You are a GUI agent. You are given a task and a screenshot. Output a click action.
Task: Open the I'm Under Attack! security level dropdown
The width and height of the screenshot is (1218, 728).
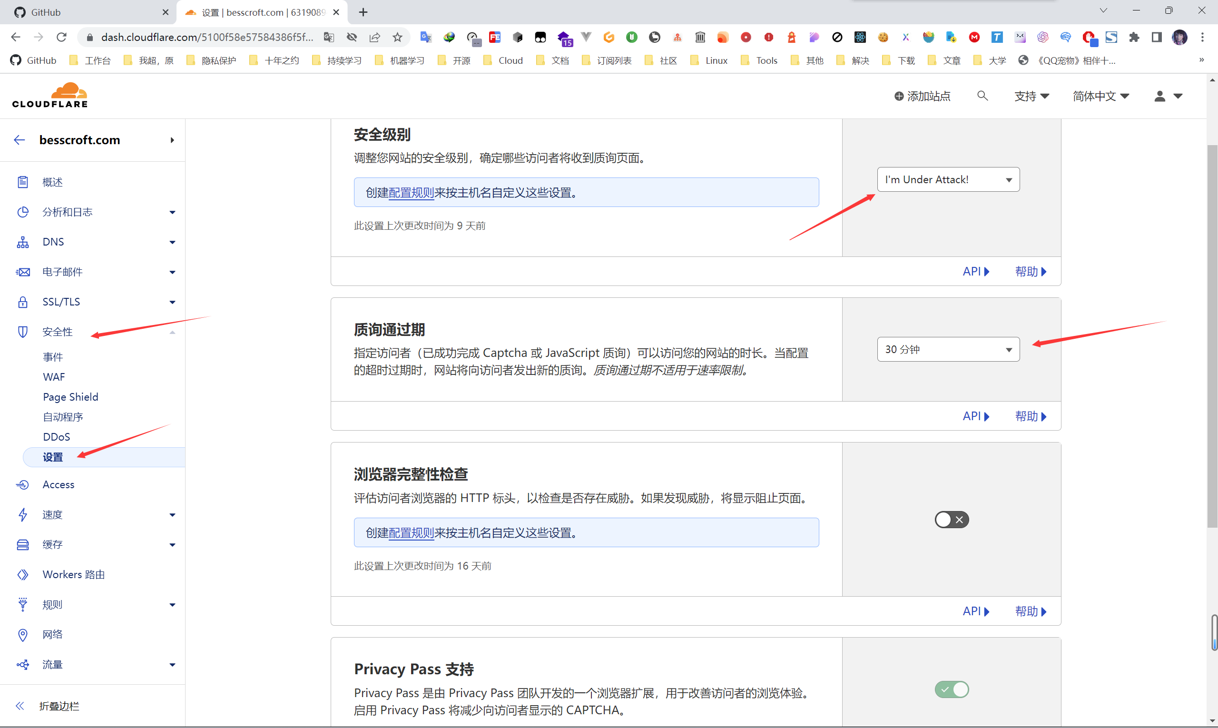pos(948,179)
